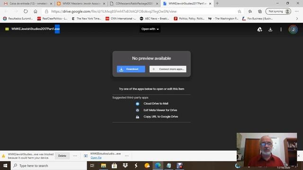
Task: Open Drive more actions three-dot menu
Action: pyautogui.click(x=281, y=29)
